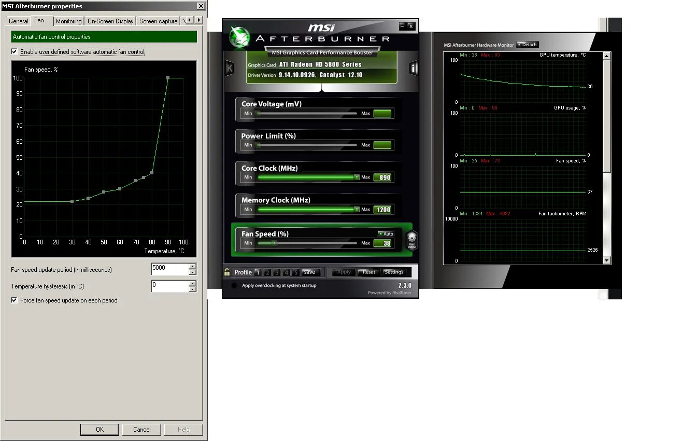Viewport: 682px width, 441px height.
Task: Toggle Apply overclocking at system startup
Action: 234,285
